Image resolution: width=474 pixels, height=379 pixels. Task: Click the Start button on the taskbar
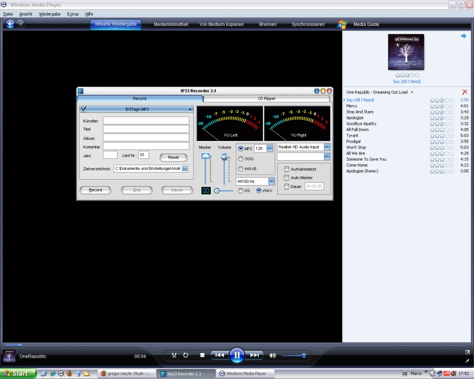[18, 373]
